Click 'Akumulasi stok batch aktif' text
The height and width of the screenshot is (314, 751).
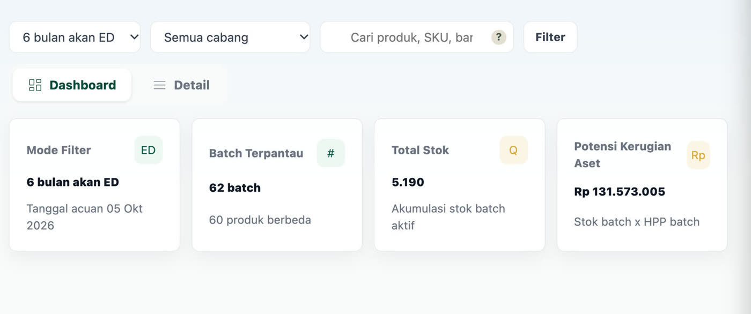click(448, 217)
